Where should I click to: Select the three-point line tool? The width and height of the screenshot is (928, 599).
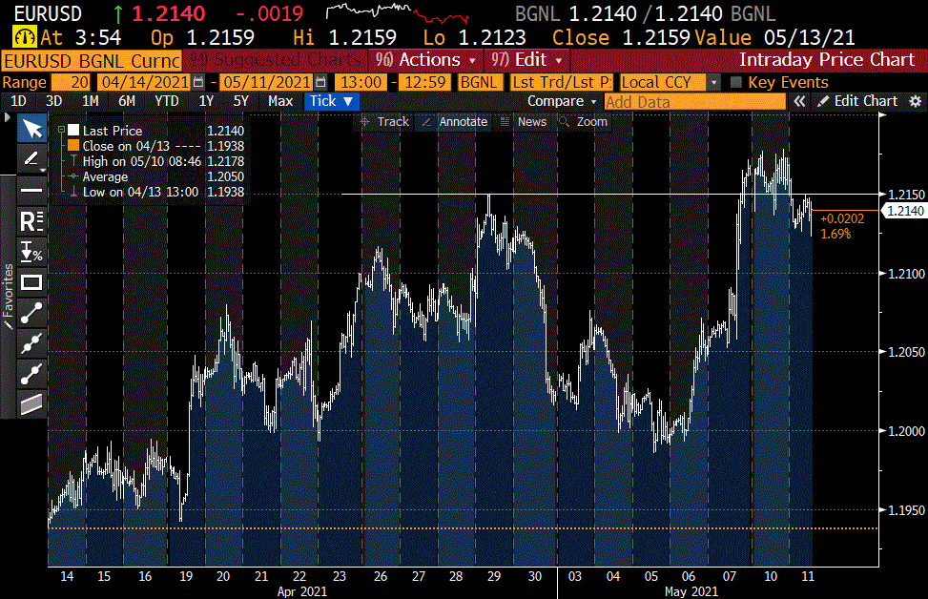pos(32,343)
